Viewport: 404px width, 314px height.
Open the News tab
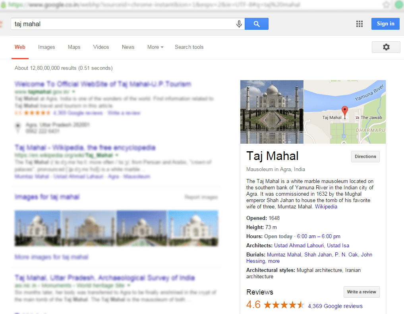pos(128,47)
